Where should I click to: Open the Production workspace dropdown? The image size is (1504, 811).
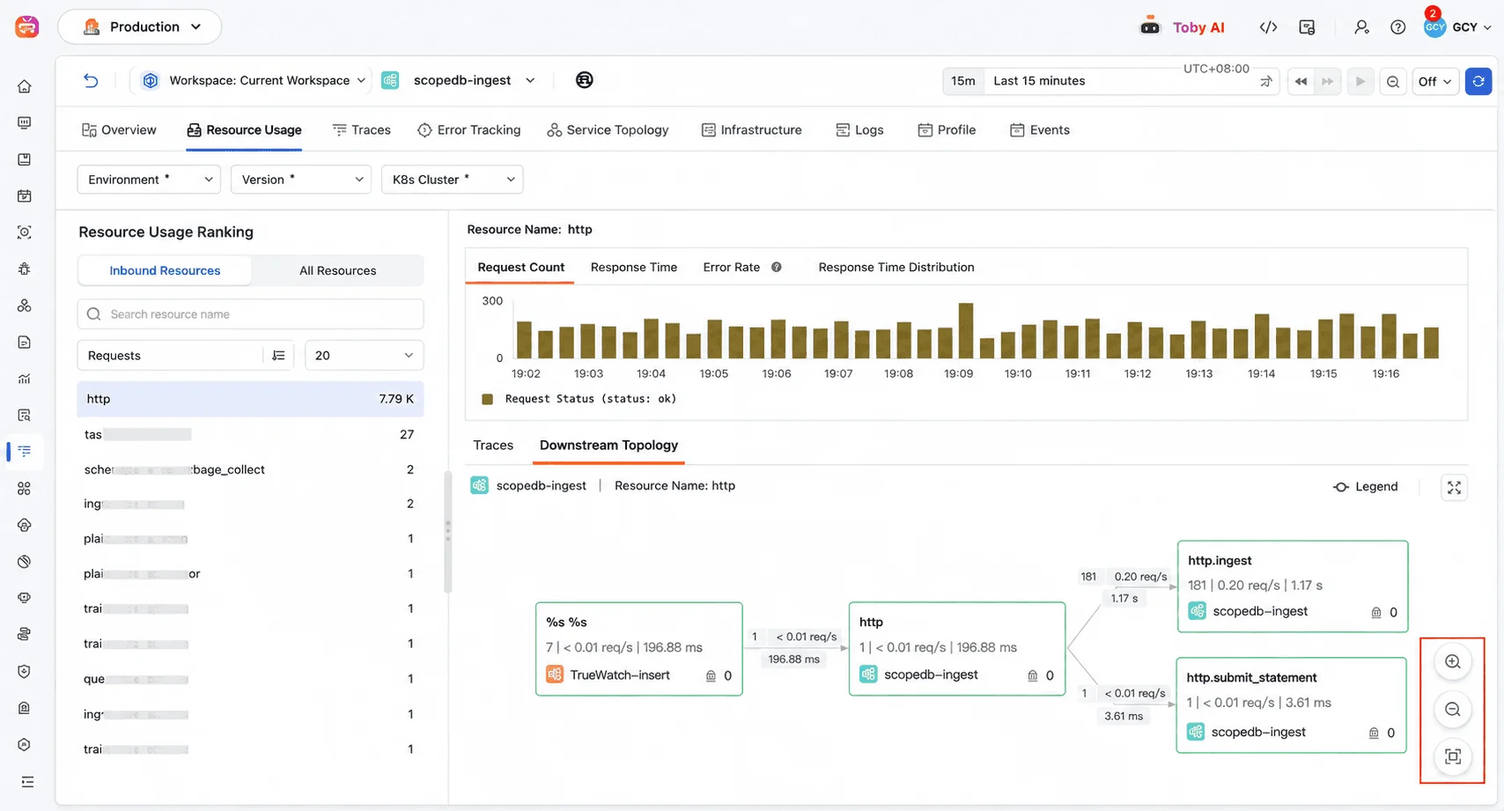(139, 27)
